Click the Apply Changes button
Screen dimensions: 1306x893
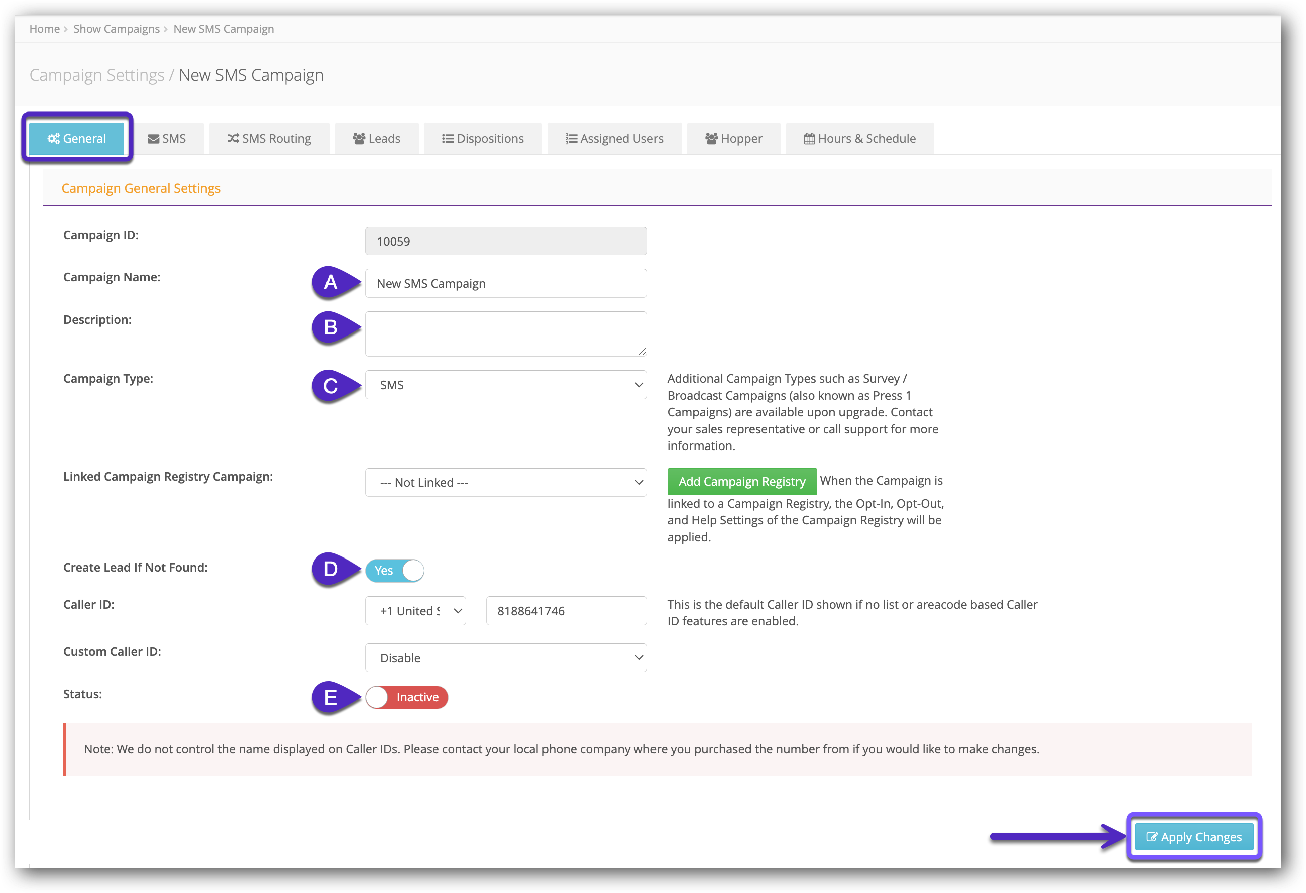point(1193,837)
